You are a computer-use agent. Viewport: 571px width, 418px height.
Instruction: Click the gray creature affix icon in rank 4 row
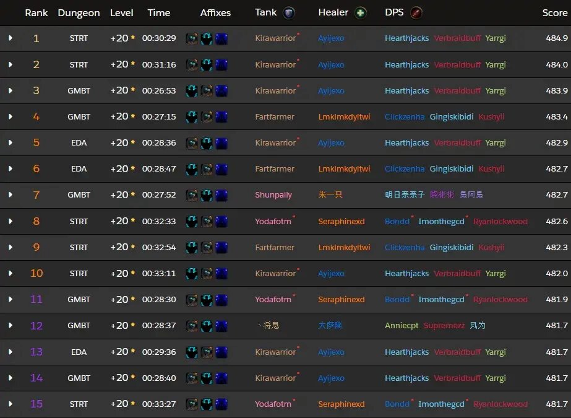(x=207, y=117)
